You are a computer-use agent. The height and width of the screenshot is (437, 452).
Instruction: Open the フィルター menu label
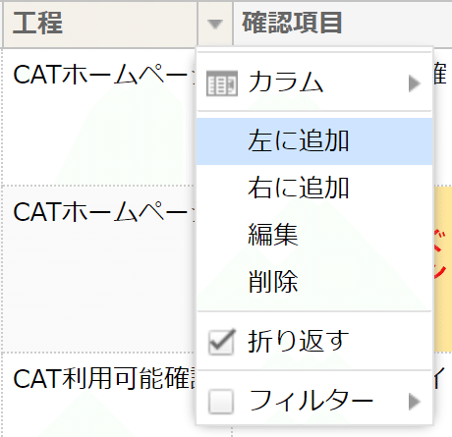(x=311, y=401)
